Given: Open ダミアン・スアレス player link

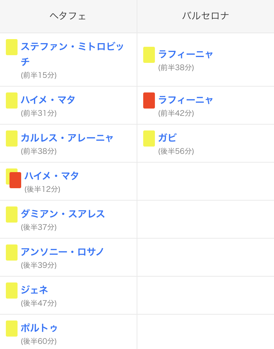Looking at the screenshot, I should pyautogui.click(x=63, y=214).
